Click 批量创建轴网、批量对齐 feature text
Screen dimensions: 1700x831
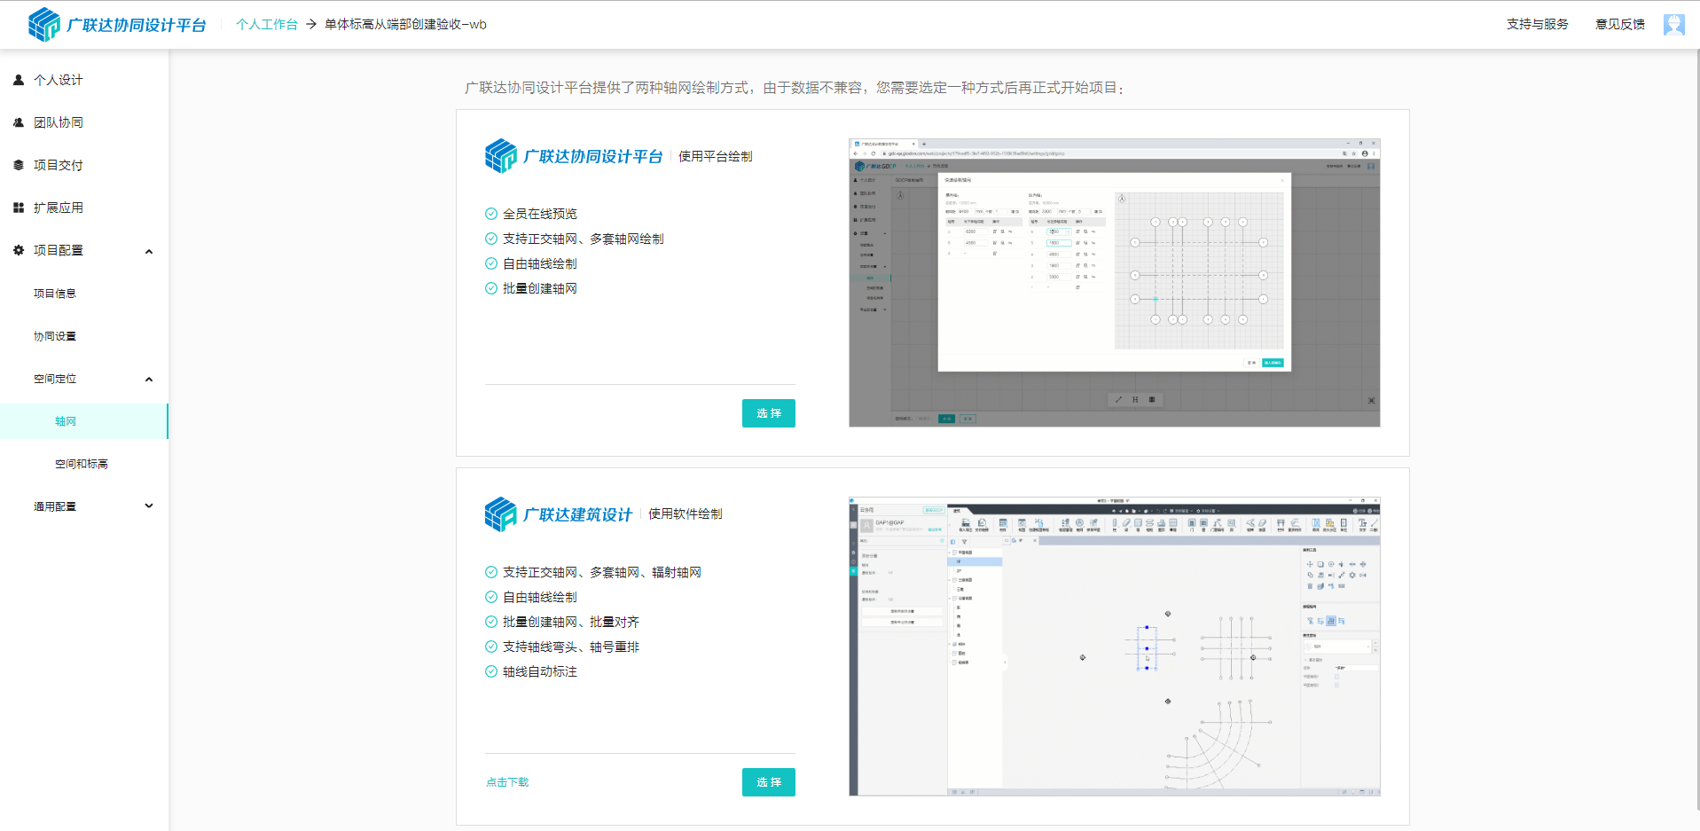(571, 622)
